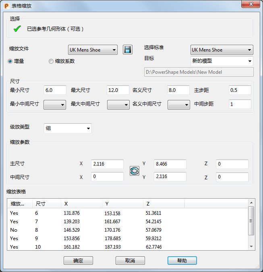Click the Y value 187.193

click(113, 247)
